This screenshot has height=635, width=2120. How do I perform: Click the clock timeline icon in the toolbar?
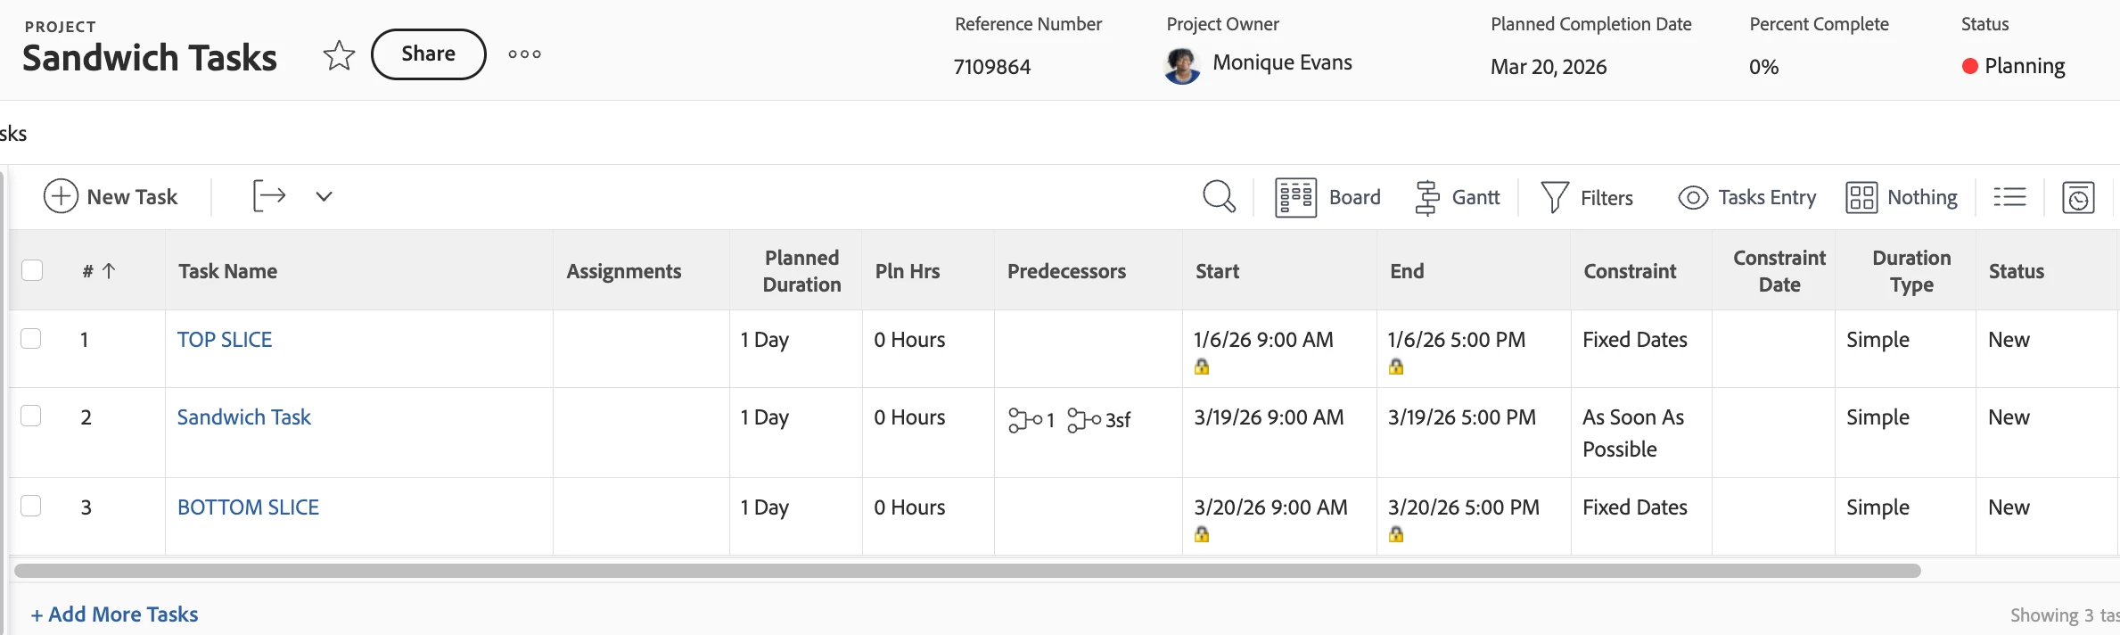(x=2078, y=197)
